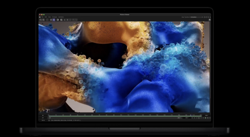Screen dimensions: 250x137
Task: Set image as B for comparison
Action: coord(67,20)
